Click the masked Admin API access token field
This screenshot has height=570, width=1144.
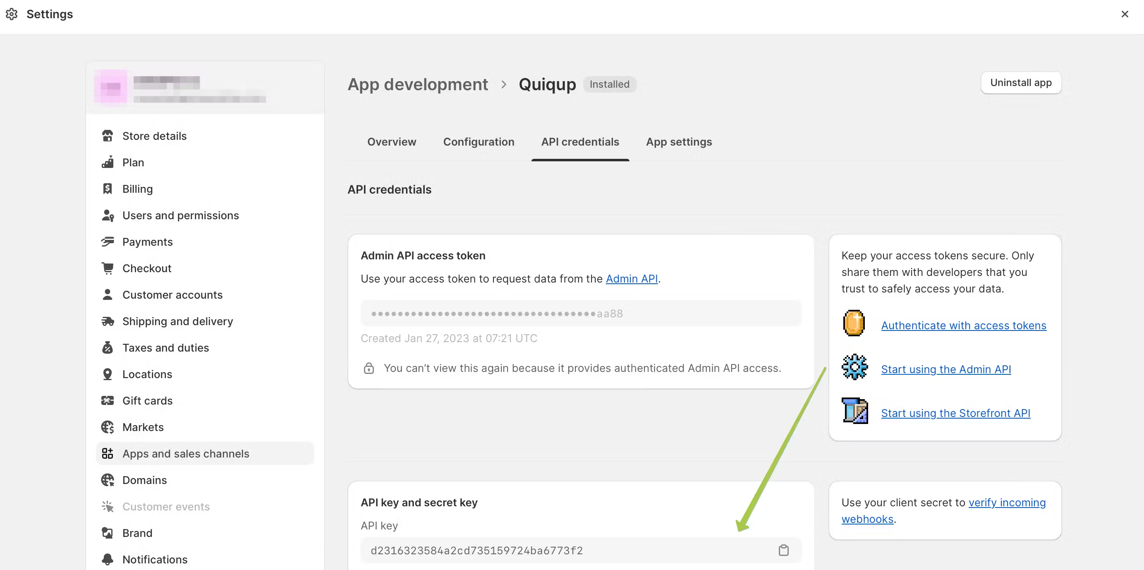580,313
